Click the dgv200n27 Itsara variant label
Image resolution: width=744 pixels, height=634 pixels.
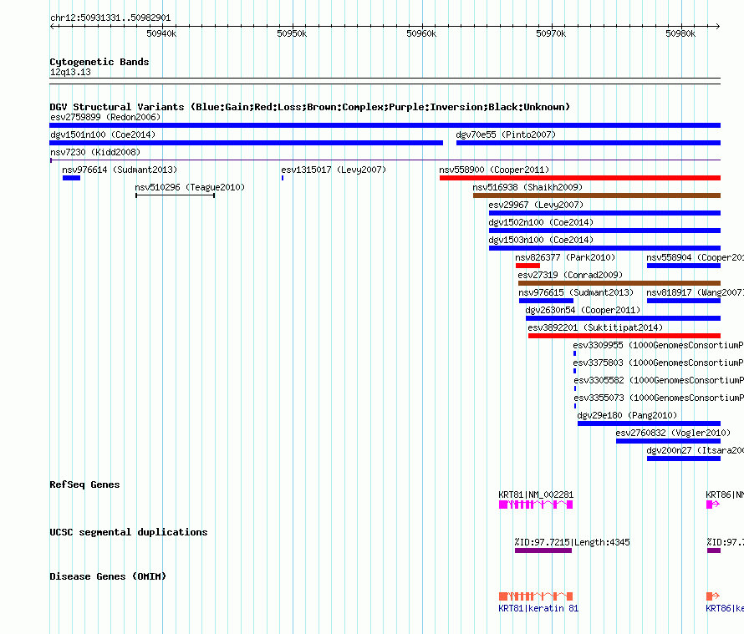point(696,450)
